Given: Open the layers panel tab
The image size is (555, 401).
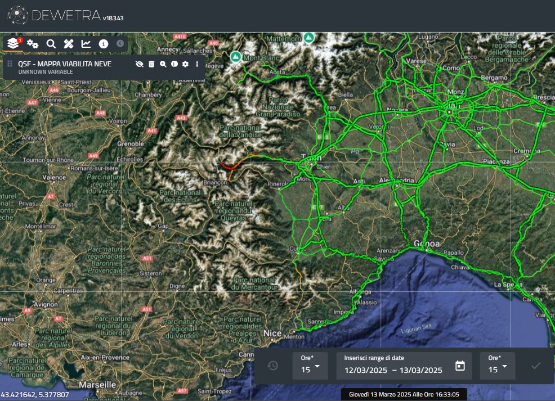Looking at the screenshot, I should point(14,43).
